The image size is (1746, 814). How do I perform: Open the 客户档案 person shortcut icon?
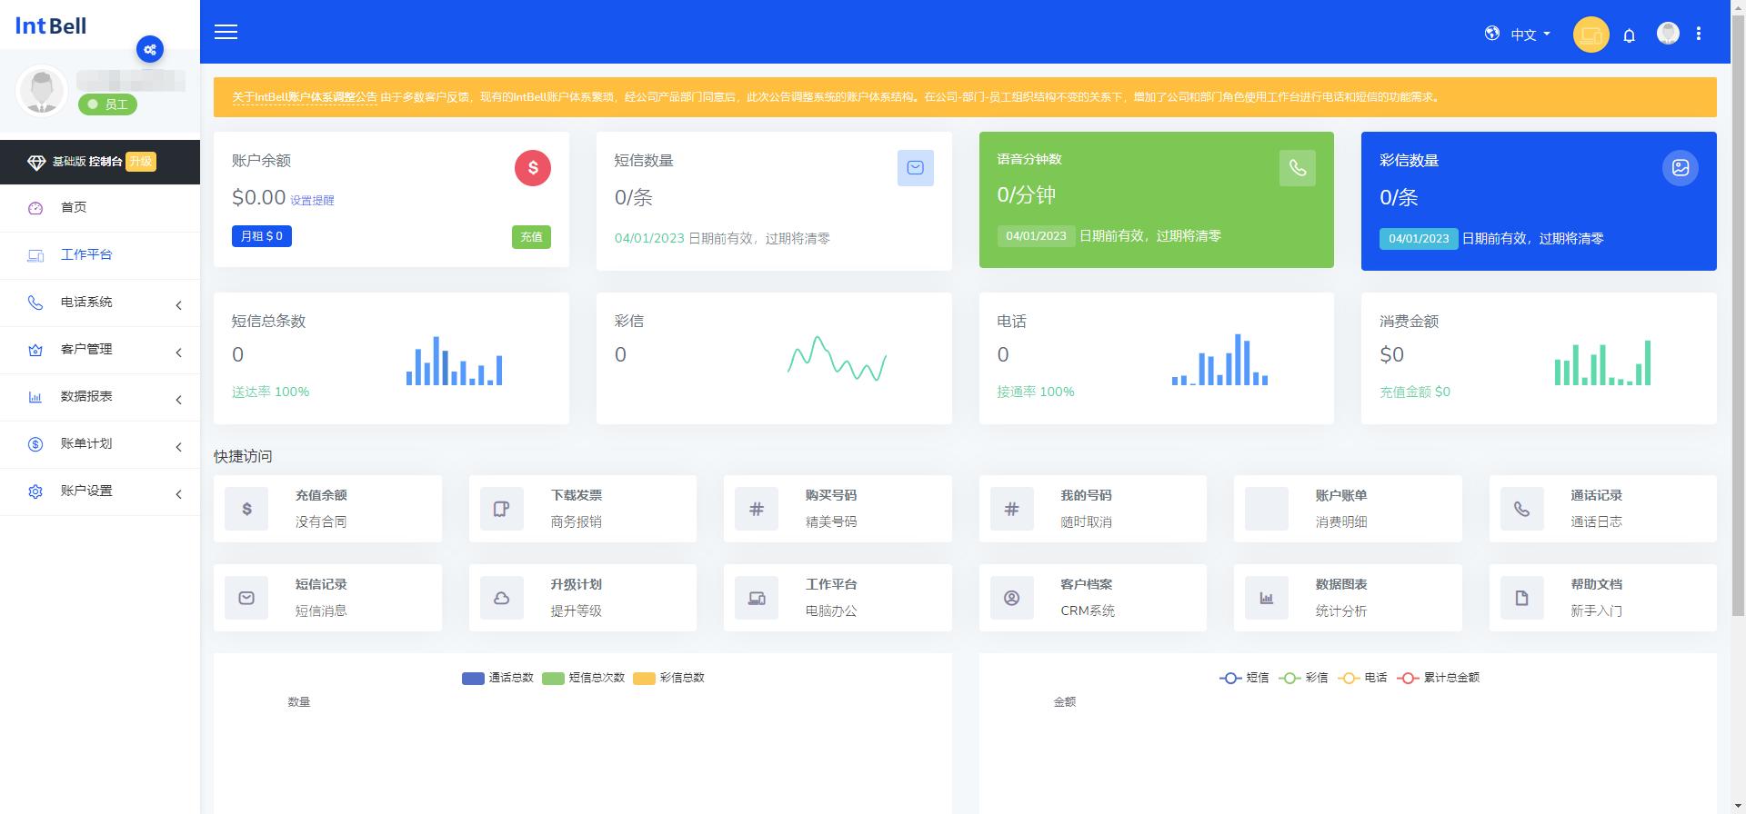tap(1011, 598)
